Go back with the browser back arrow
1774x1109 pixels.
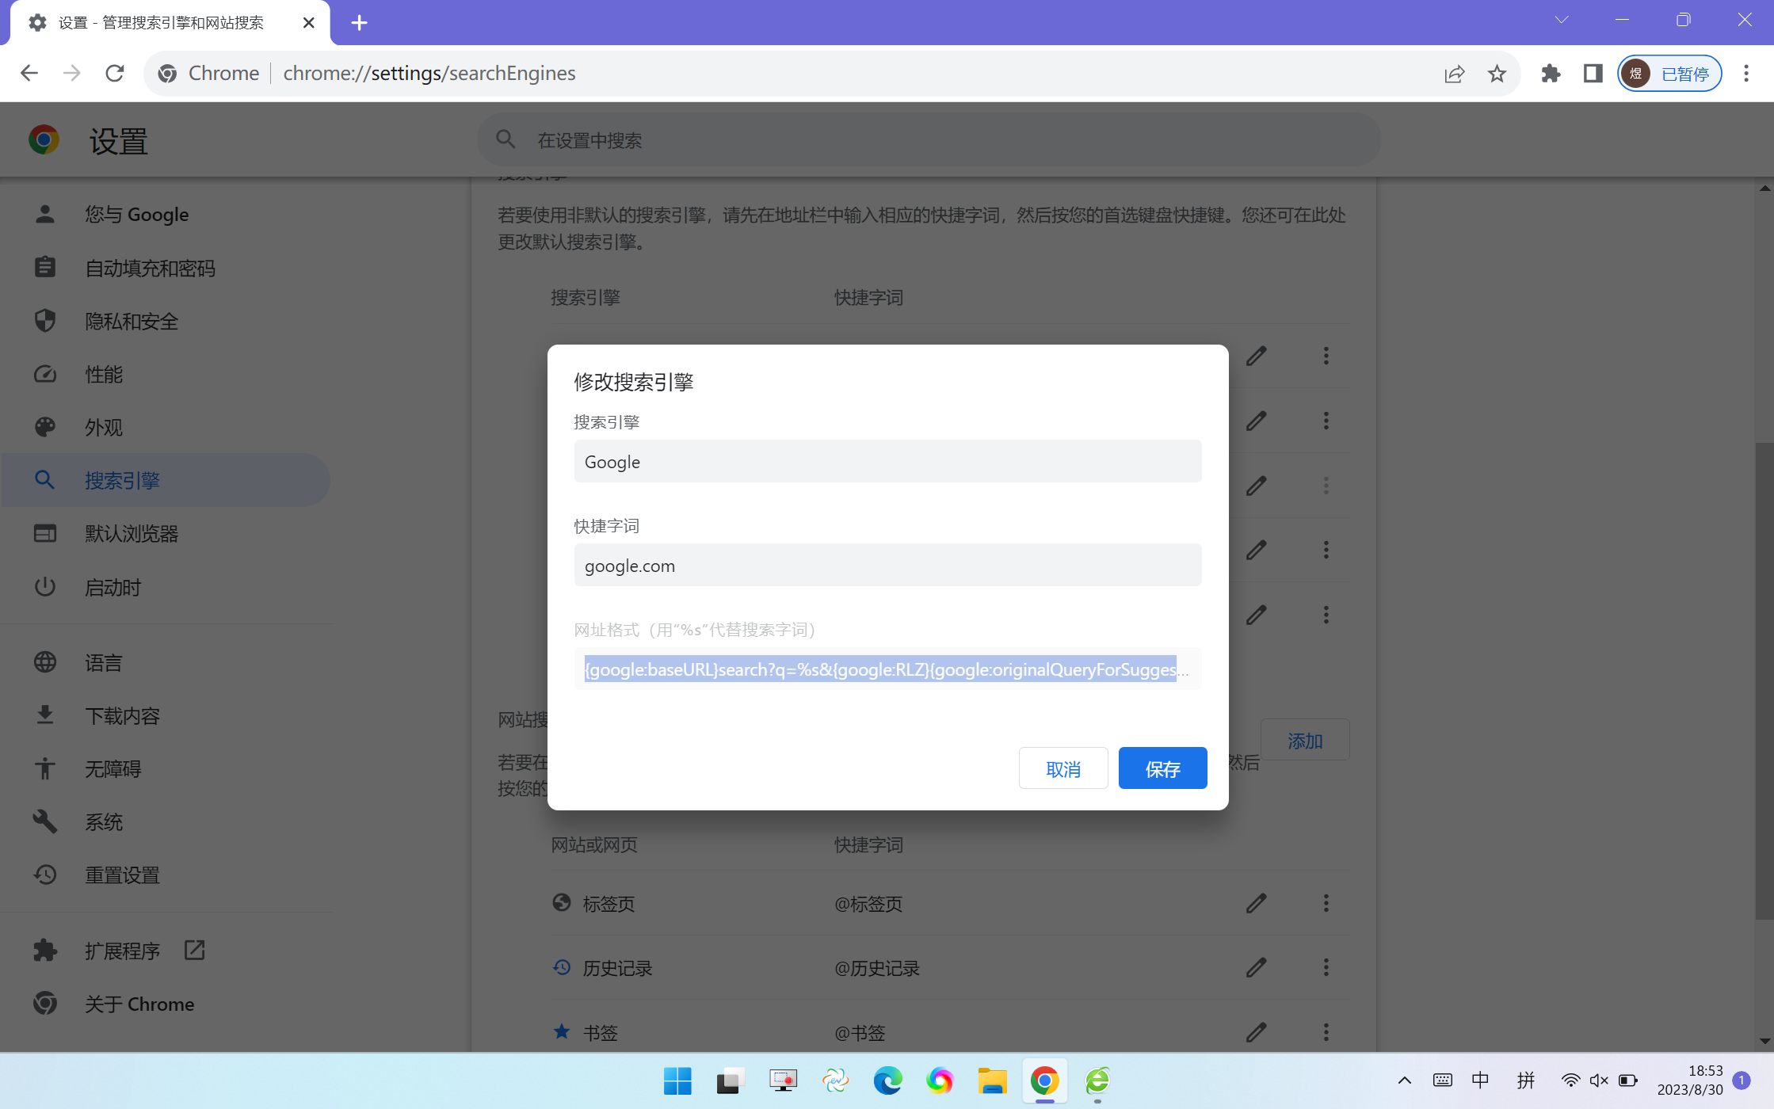tap(29, 74)
